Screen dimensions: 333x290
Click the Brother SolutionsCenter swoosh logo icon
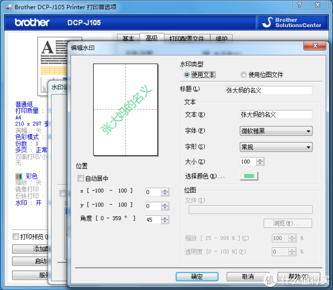click(267, 22)
